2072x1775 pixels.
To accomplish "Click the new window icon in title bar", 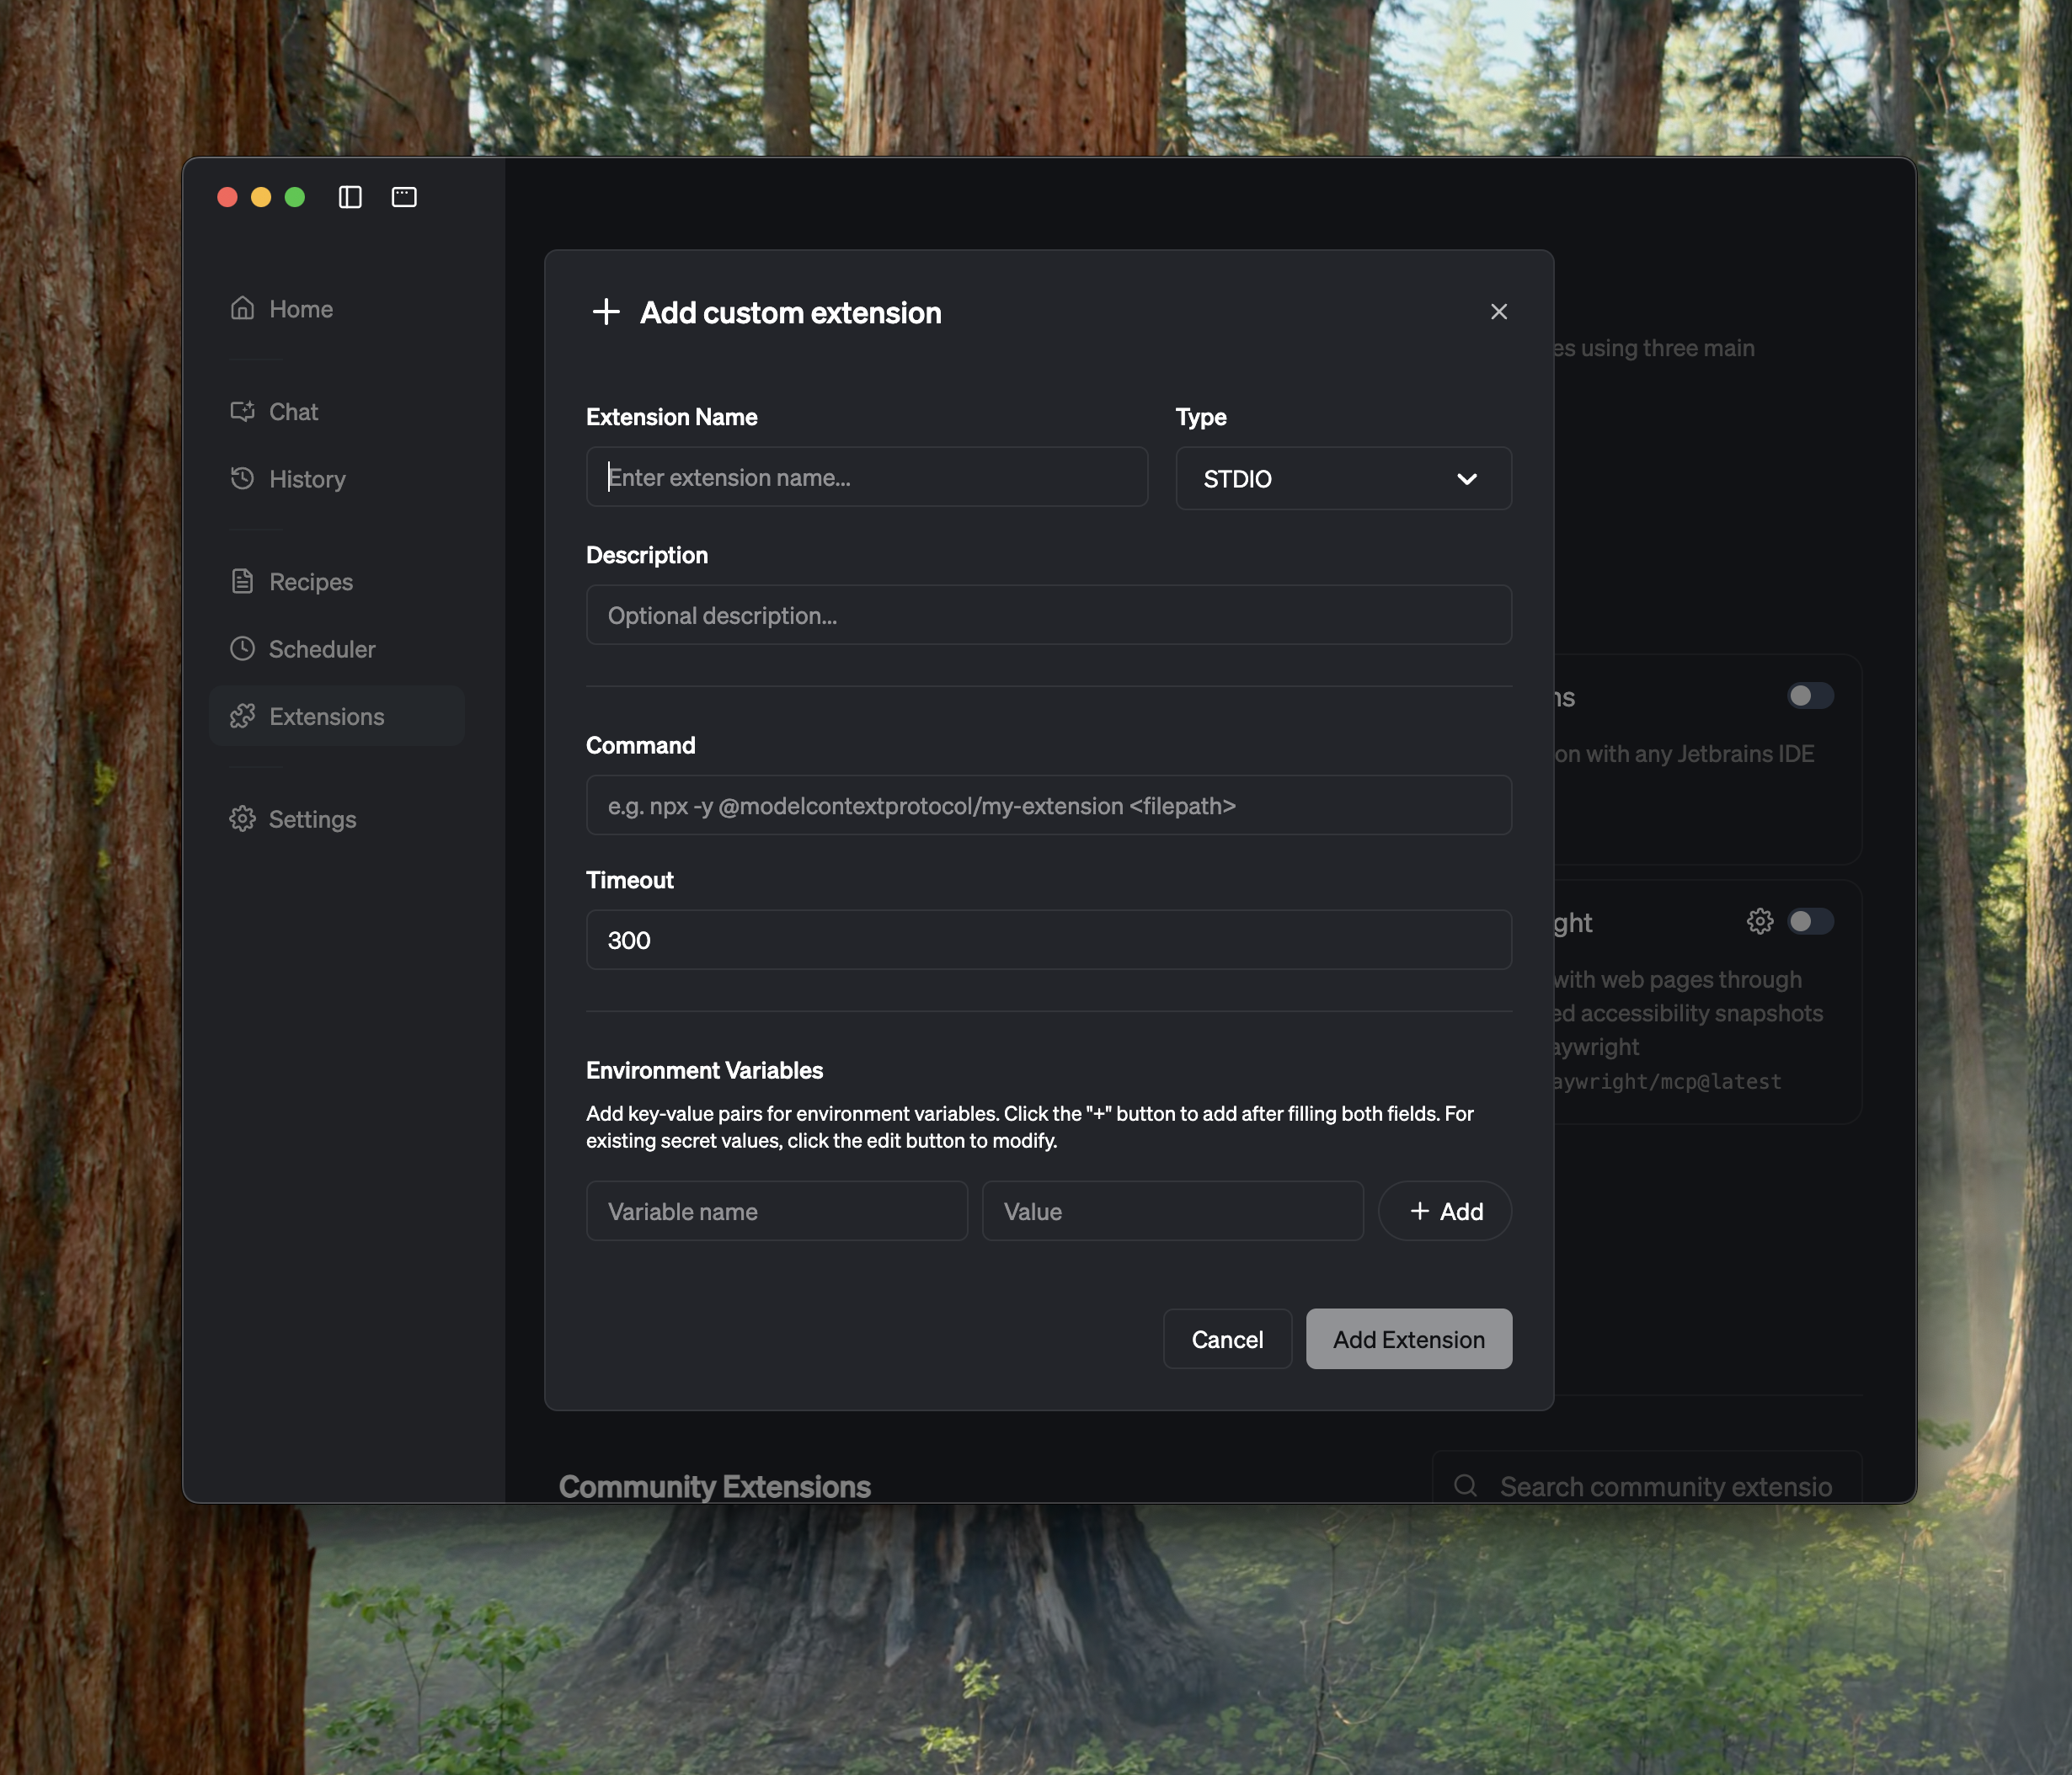I will pyautogui.click(x=404, y=197).
